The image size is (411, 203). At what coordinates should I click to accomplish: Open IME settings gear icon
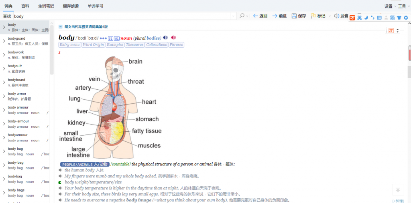[406, 18]
